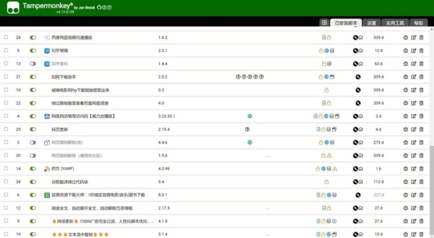This screenshot has width=434, height=238.
Task: Delete the 豆瓣资源下载大师 script via trash icon
Action: [421, 195]
